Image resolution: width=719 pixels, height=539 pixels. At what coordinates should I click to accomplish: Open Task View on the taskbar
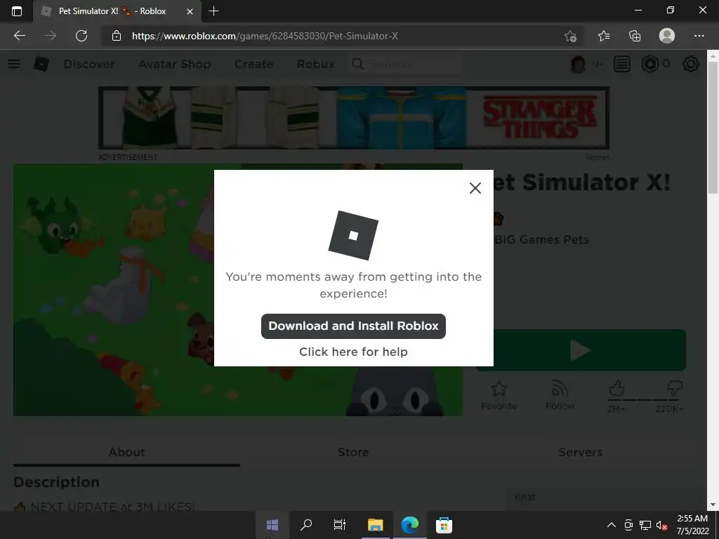(x=340, y=525)
